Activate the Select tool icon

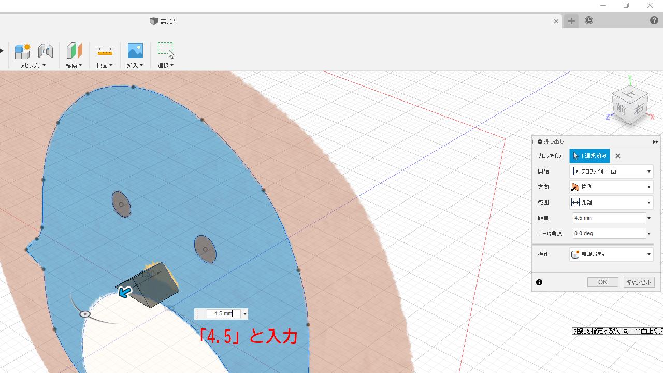point(166,50)
